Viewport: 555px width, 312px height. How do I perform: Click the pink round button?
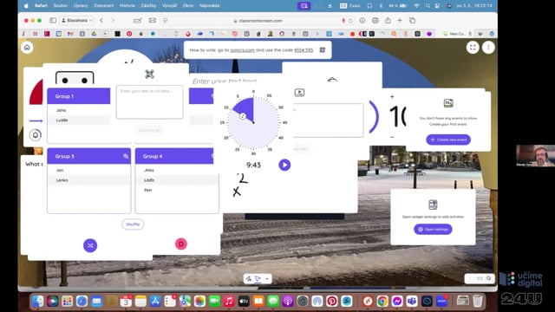pos(181,244)
